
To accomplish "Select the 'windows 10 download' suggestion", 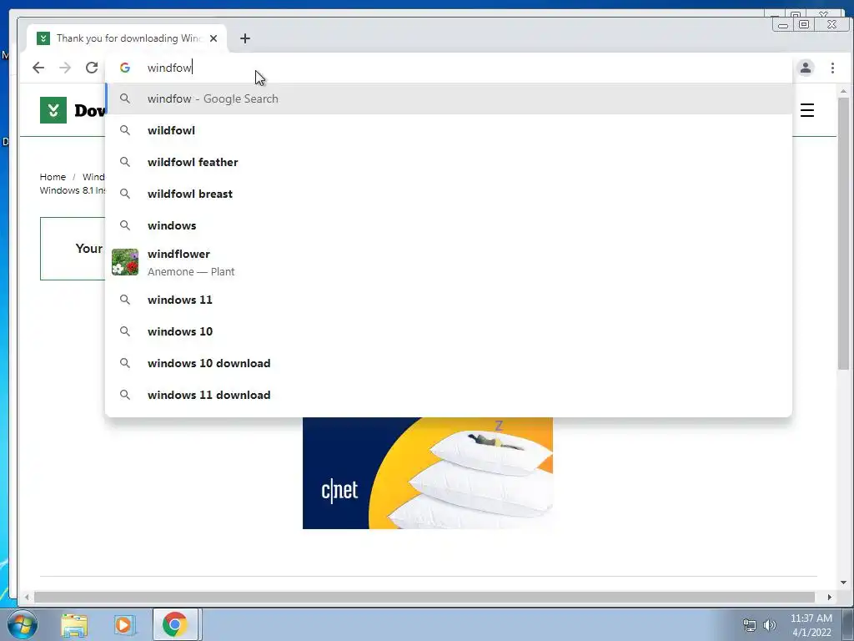I will (x=449, y=363).
